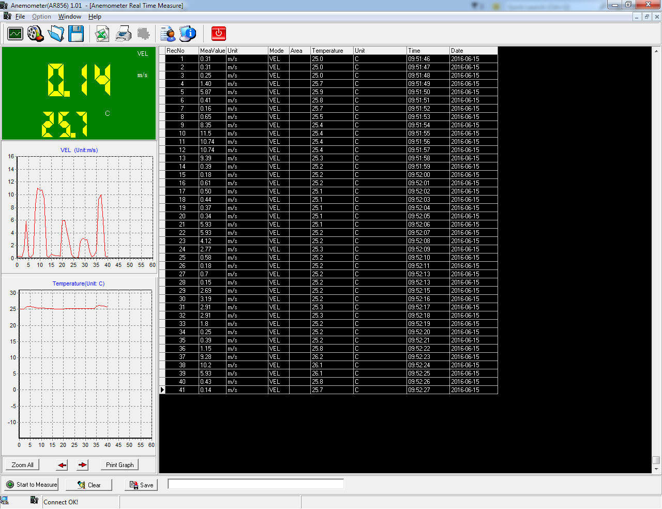Viewport: 662px width, 509px height.
Task: Open the Help menu
Action: pos(95,17)
